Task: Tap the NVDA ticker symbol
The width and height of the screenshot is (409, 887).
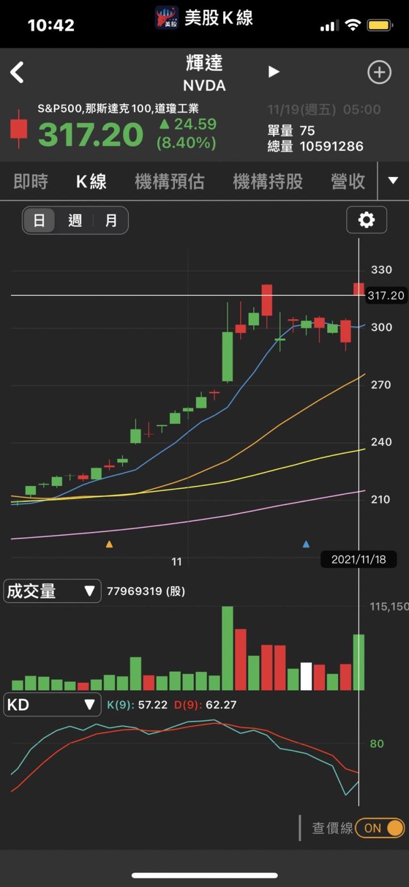Action: point(204,86)
